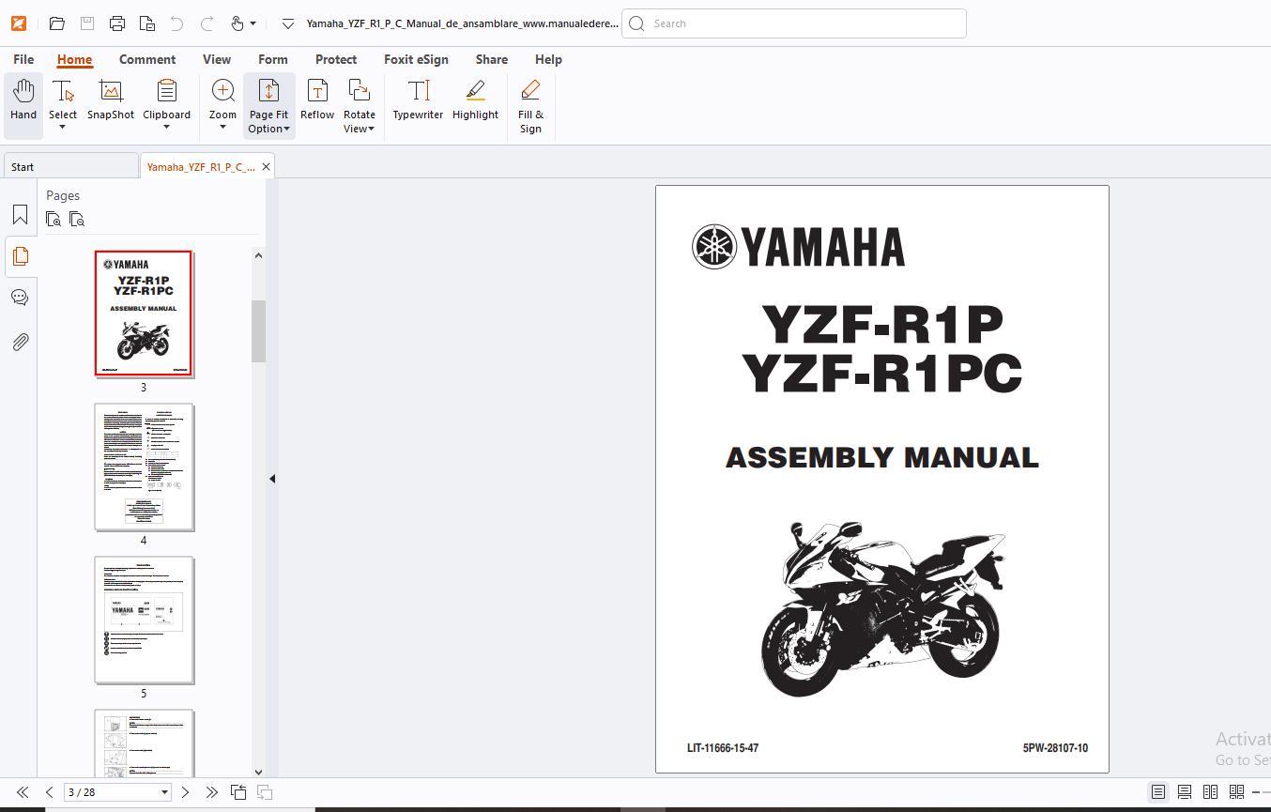Open the Rotate View dropdown
This screenshot has width=1271, height=812.
[359, 106]
